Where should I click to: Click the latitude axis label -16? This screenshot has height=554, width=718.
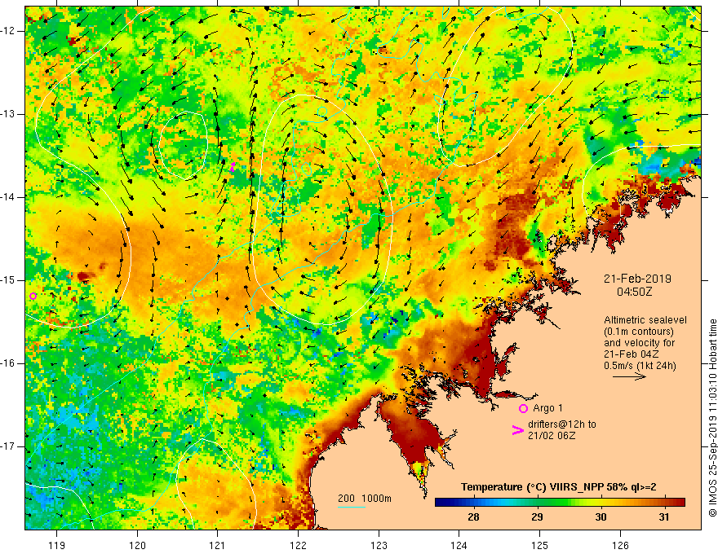click(9, 363)
